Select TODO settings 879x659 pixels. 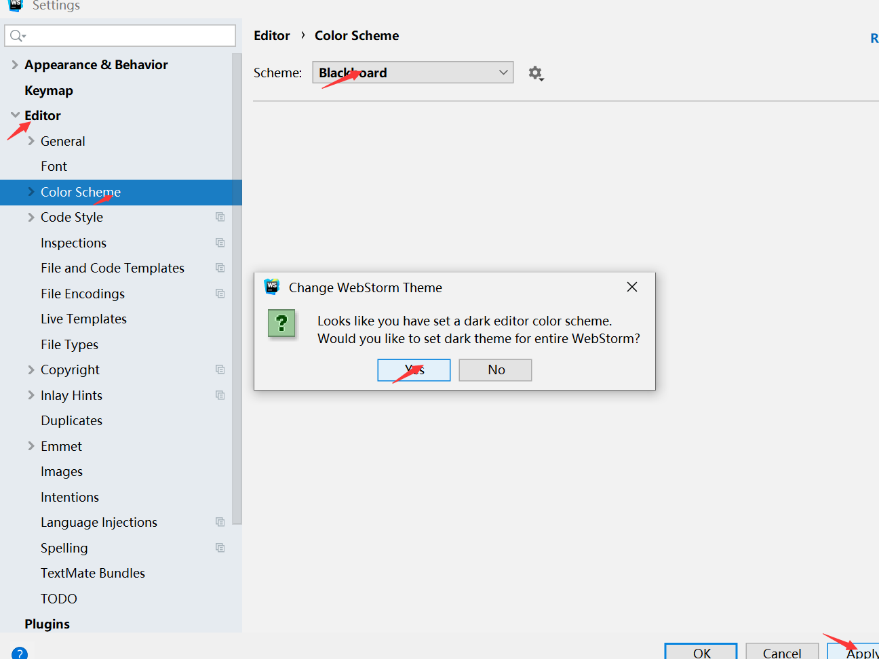(59, 599)
